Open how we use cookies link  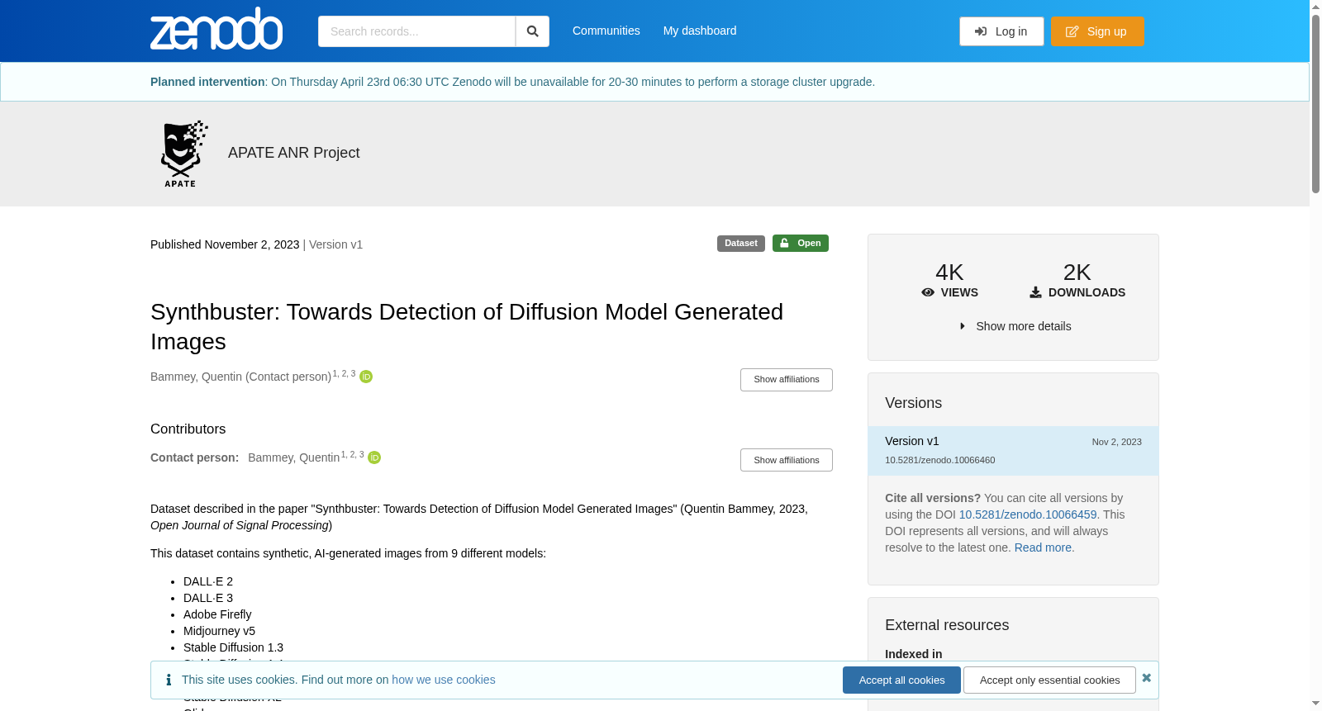point(444,680)
